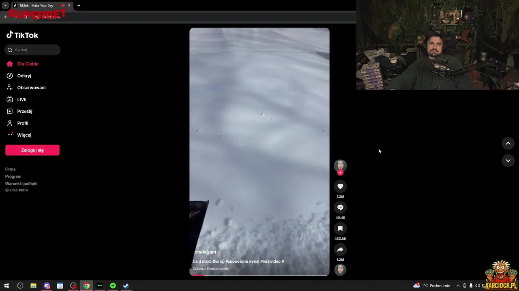Expand the Program footer section

tap(13, 177)
